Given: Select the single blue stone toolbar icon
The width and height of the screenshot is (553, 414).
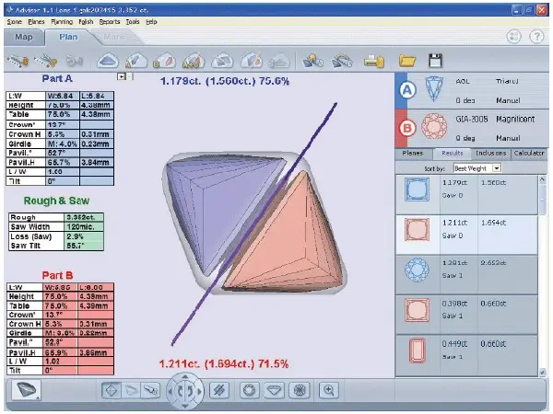Looking at the screenshot, I should [x=108, y=61].
